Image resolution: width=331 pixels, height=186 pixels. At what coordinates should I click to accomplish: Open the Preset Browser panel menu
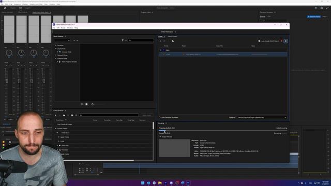tap(66, 111)
